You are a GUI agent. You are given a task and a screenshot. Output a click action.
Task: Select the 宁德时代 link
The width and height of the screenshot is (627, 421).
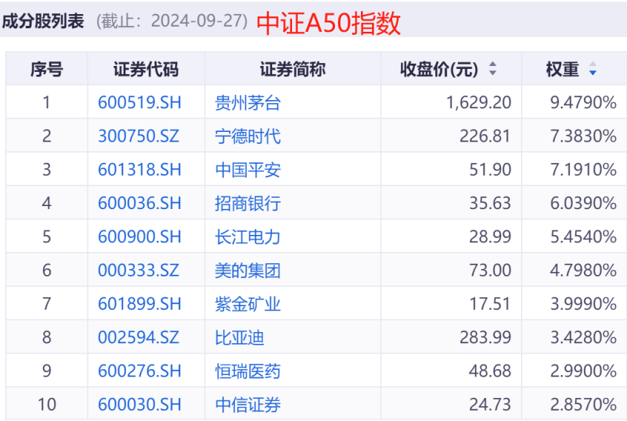[x=248, y=136]
